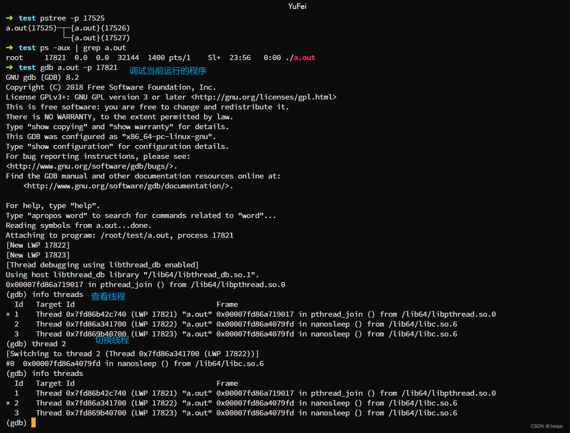The image size is (570, 433).
Task: Click the 'Reading symbols from a.out...done.' line
Action: pyautogui.click(x=79, y=225)
